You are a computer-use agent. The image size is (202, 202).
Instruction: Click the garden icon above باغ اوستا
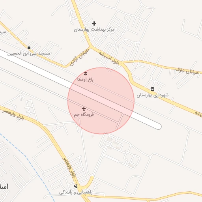click(86, 73)
